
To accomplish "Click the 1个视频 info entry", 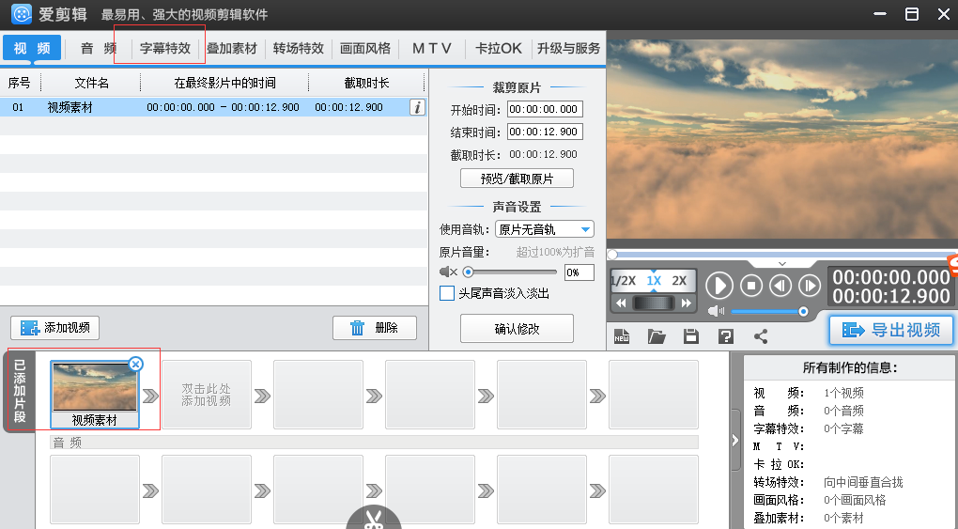I will click(x=843, y=393).
